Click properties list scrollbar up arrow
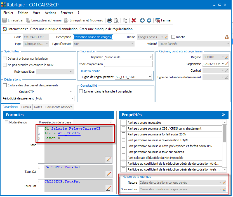This screenshot has width=233, height=197. (x=225, y=122)
